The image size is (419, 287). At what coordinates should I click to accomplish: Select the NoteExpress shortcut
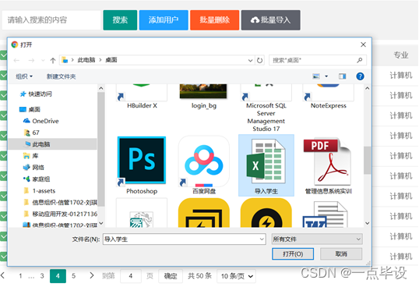(x=329, y=96)
